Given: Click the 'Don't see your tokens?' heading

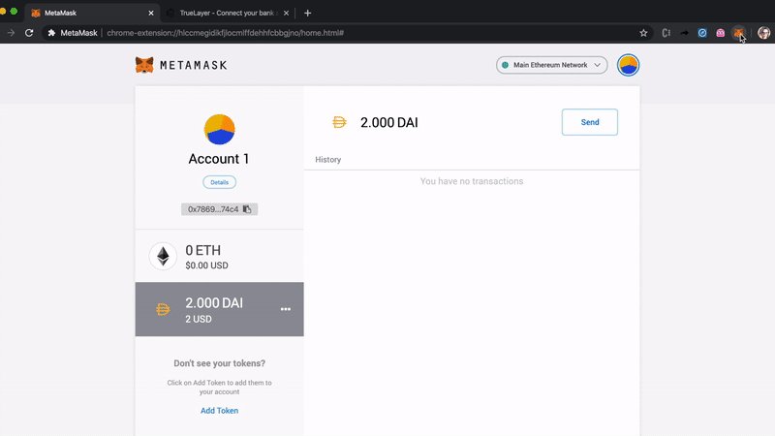Looking at the screenshot, I should coord(220,363).
